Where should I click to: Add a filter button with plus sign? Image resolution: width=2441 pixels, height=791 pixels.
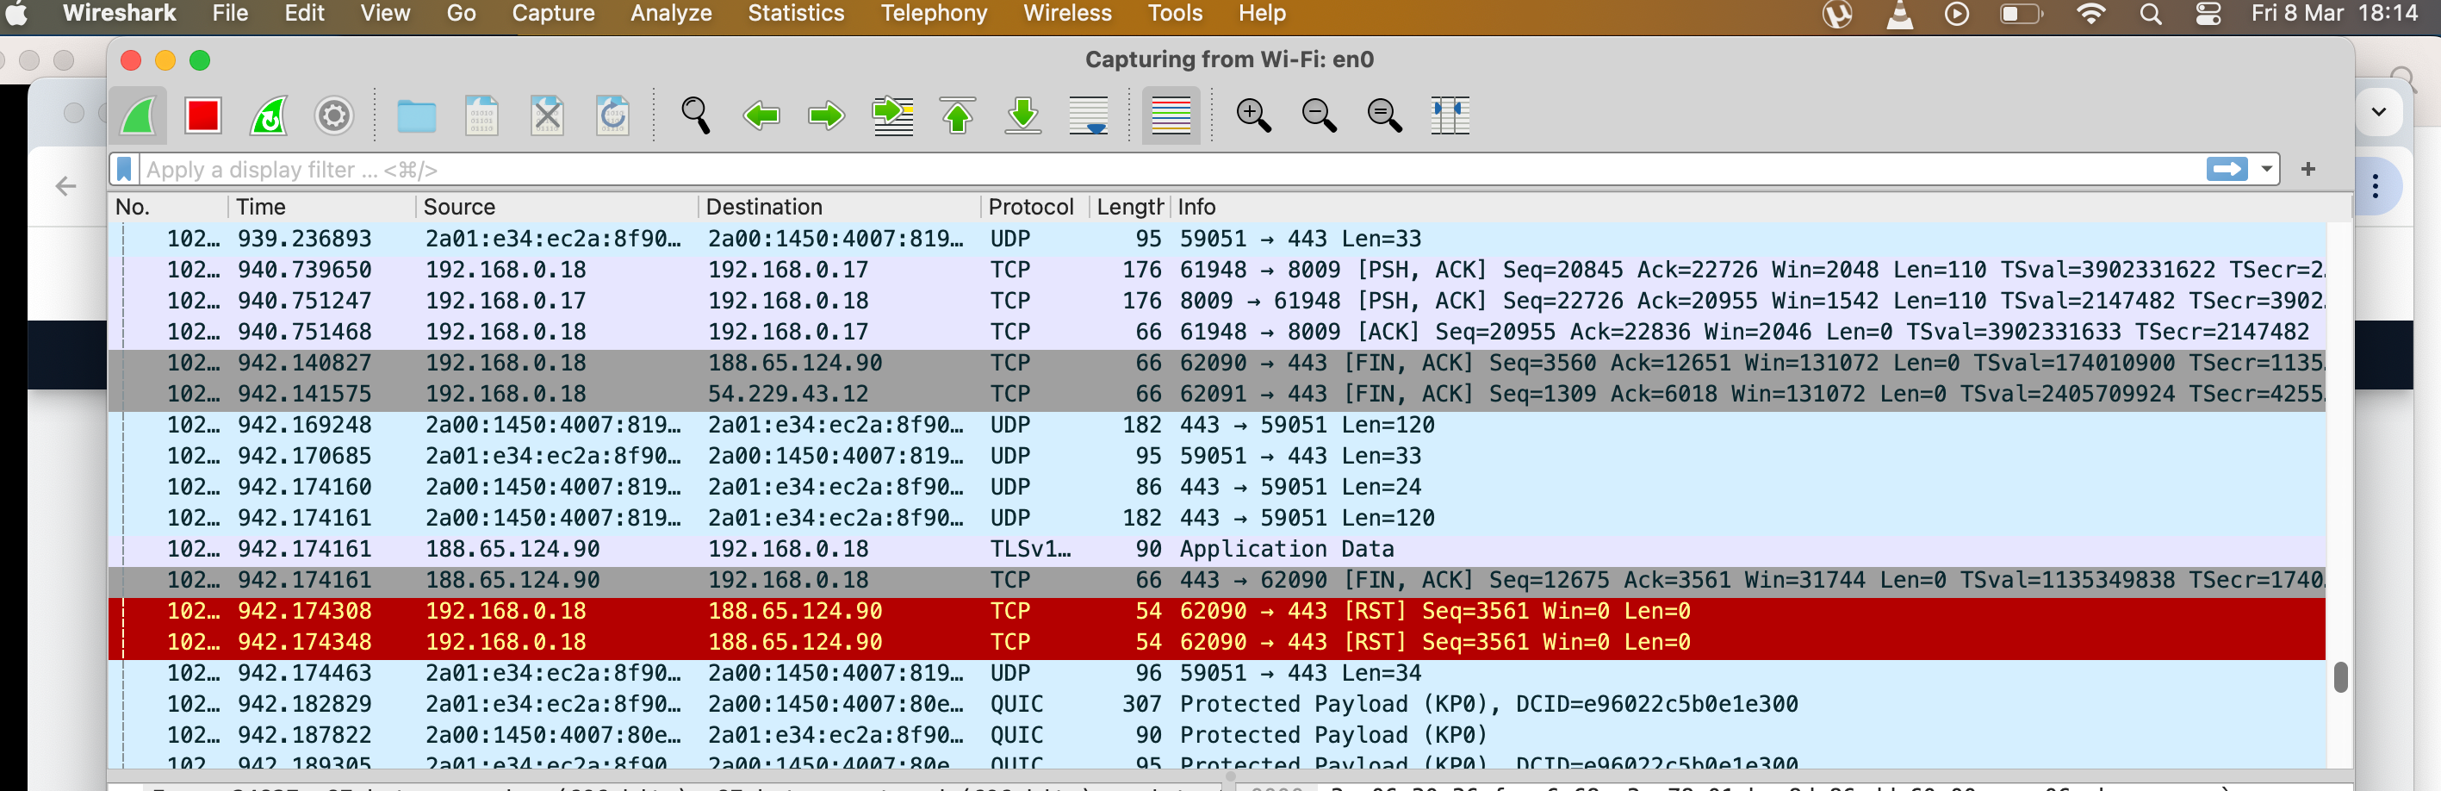pyautogui.click(x=2307, y=169)
